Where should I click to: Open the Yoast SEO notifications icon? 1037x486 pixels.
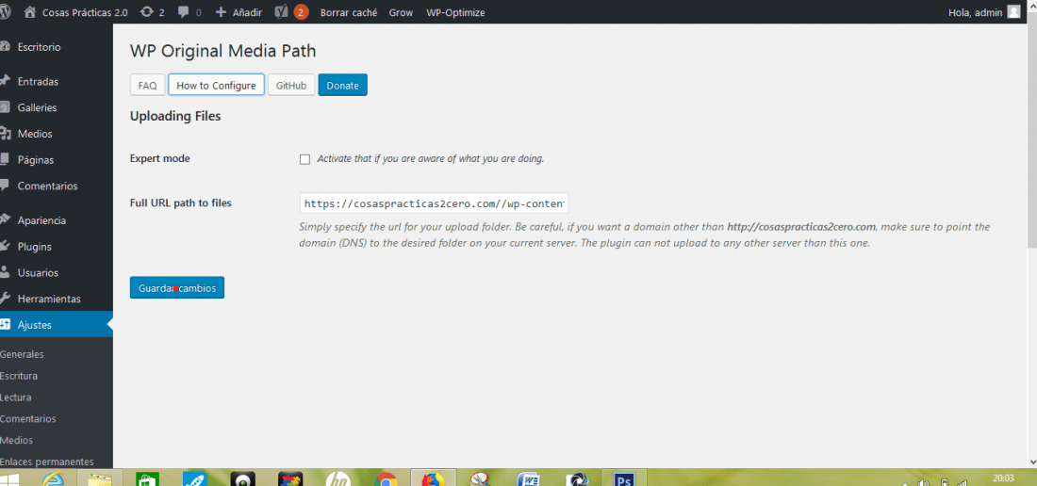pyautogui.click(x=291, y=12)
